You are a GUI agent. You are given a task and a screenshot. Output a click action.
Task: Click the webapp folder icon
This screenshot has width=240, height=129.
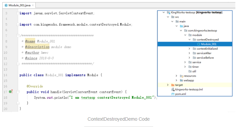tap(181, 80)
